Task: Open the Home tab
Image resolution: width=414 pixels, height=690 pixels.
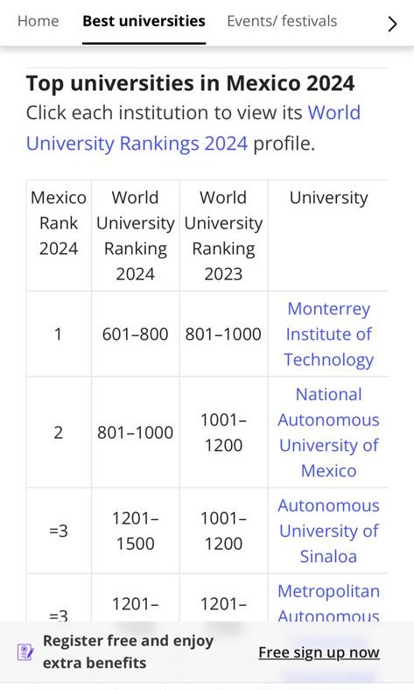Action: click(39, 21)
